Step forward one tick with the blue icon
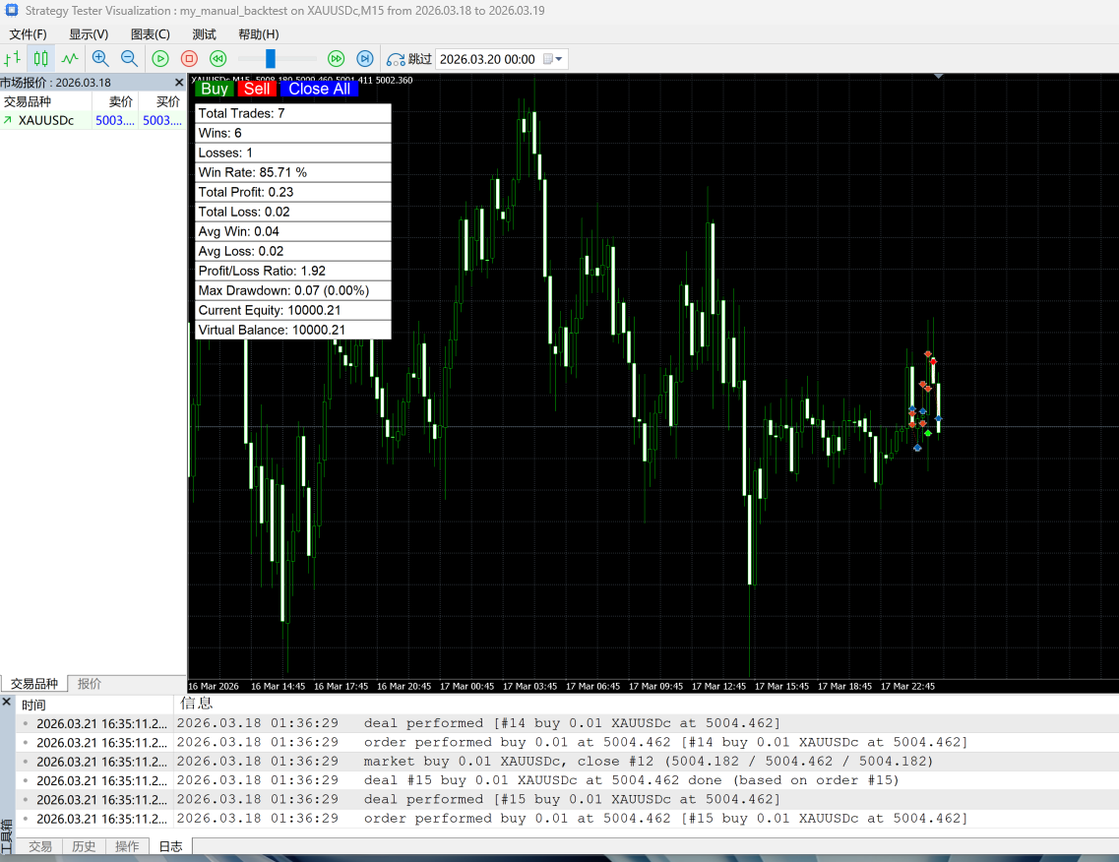The image size is (1119, 862). pos(365,58)
